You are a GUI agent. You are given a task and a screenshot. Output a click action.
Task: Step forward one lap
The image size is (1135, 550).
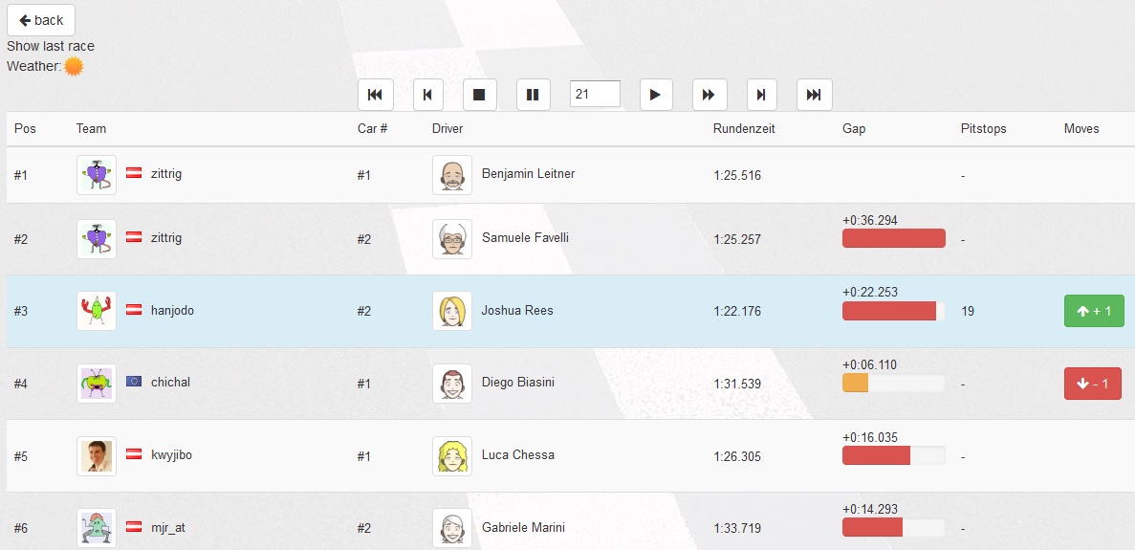click(761, 95)
